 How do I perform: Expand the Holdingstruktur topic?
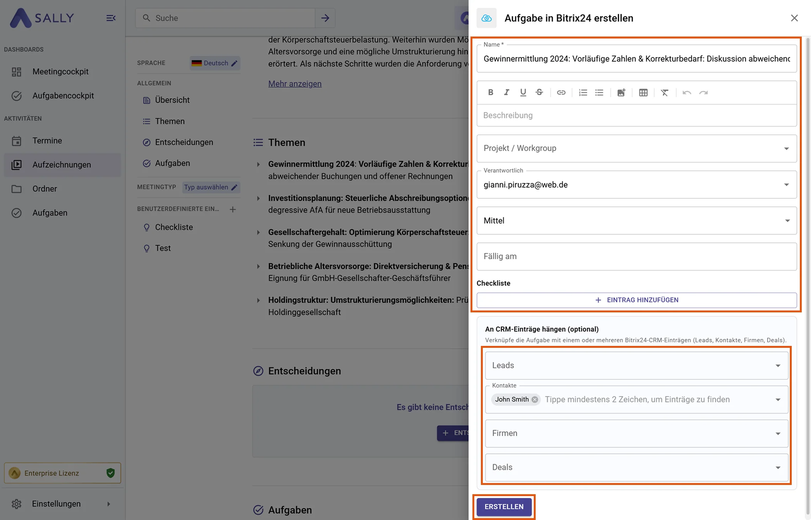[x=258, y=300]
